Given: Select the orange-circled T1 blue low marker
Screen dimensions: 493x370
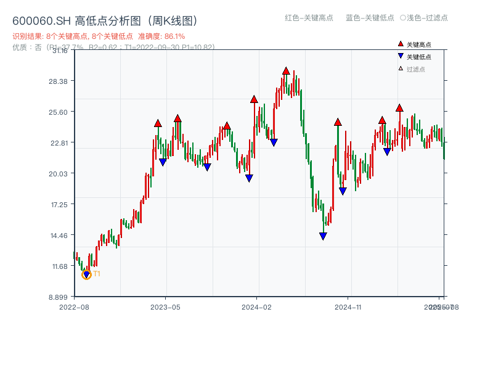Looking at the screenshot, I should tap(86, 275).
